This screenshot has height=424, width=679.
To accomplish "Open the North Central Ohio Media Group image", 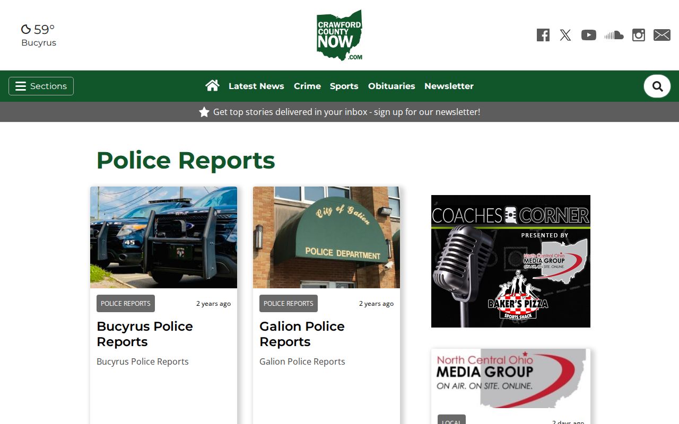I will [511, 378].
